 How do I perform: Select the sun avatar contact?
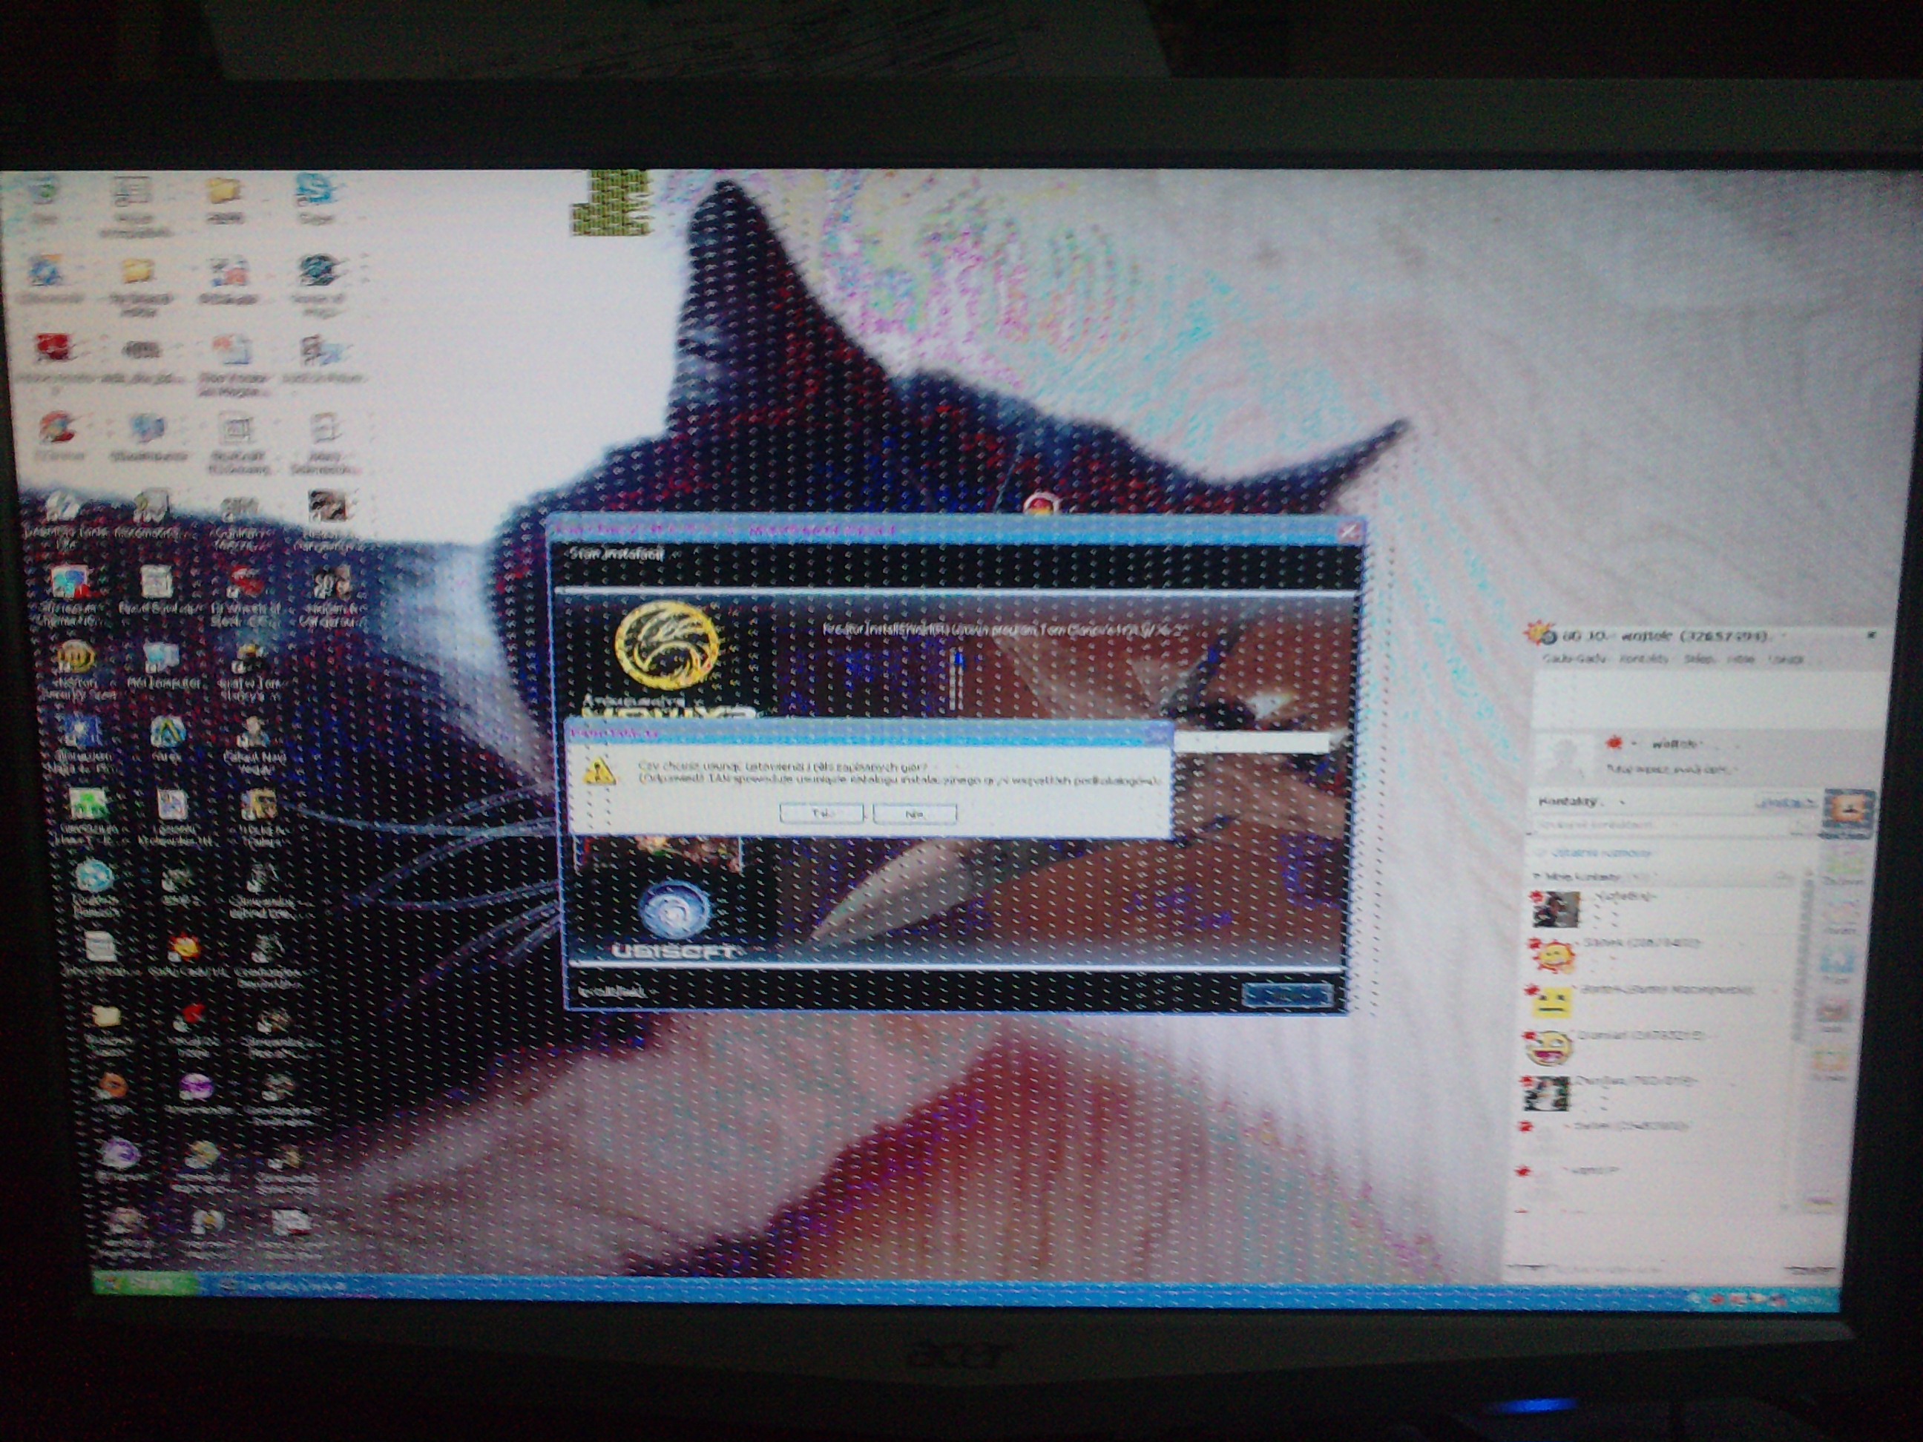[x=1554, y=955]
